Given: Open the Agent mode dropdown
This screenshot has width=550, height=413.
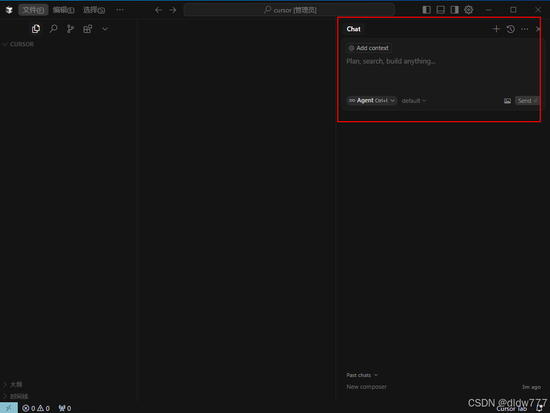Looking at the screenshot, I should point(372,101).
